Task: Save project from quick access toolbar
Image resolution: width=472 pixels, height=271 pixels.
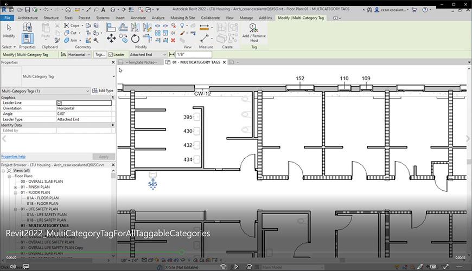Action: [27, 10]
